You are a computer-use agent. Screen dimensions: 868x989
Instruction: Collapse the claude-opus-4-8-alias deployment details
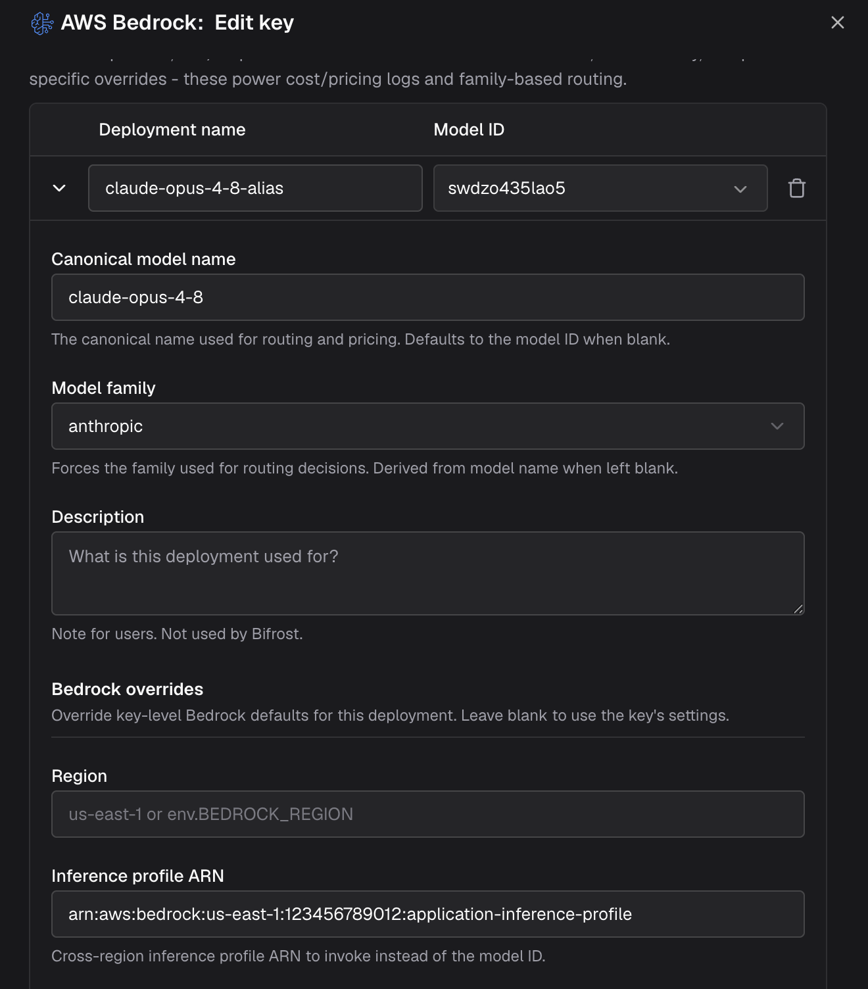click(59, 188)
